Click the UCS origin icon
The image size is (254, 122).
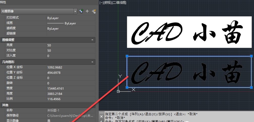tap(118, 91)
